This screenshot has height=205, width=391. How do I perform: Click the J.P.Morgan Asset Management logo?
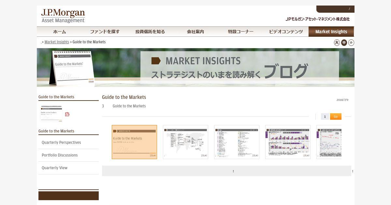coord(63,16)
